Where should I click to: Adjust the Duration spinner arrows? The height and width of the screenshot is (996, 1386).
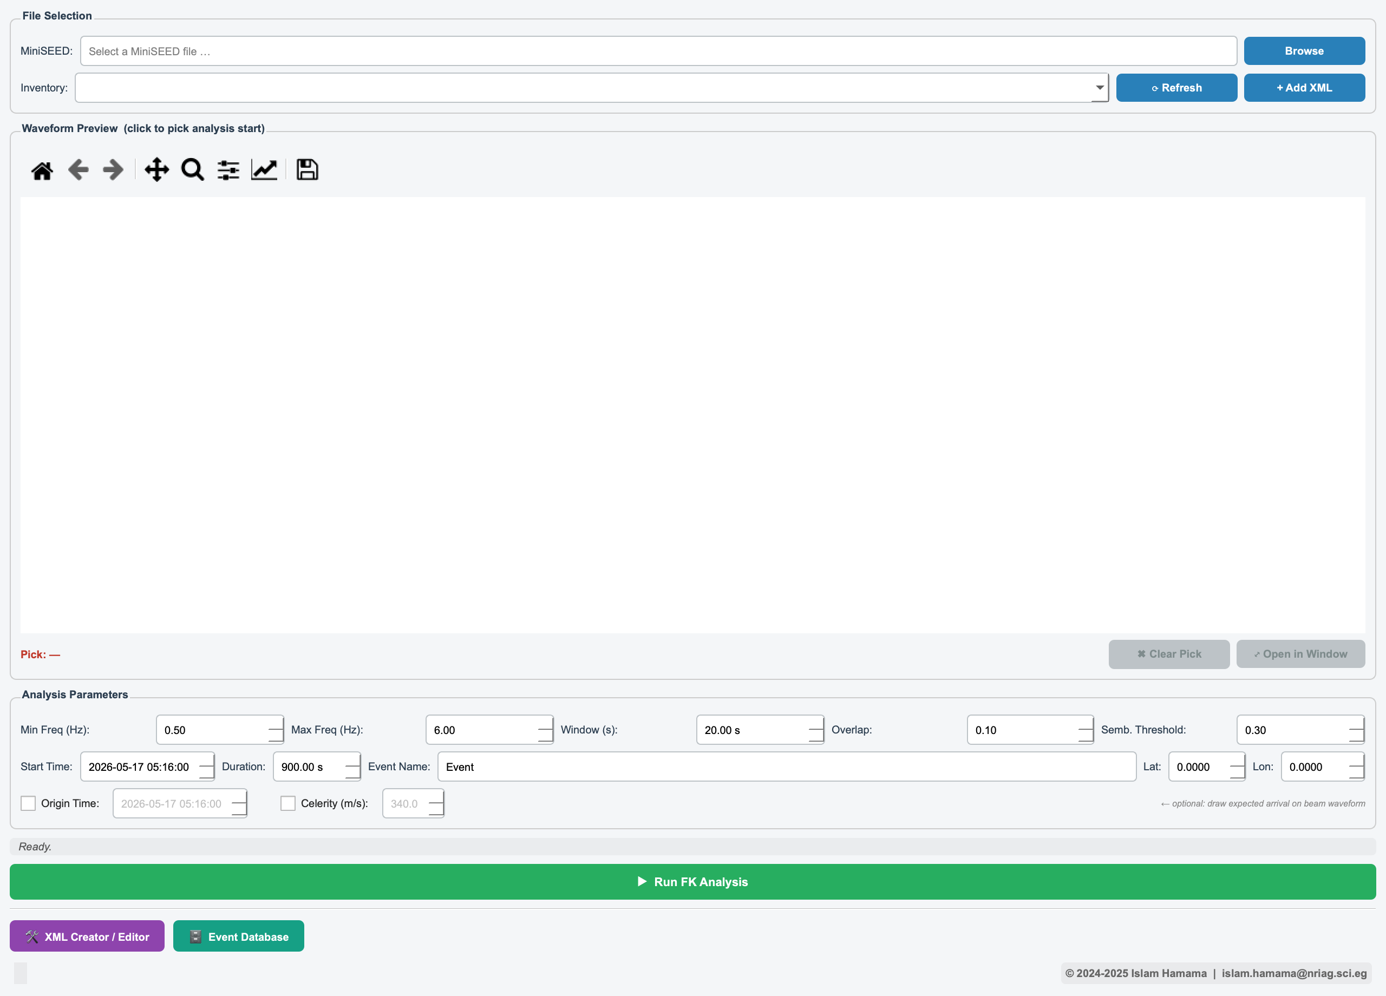352,767
